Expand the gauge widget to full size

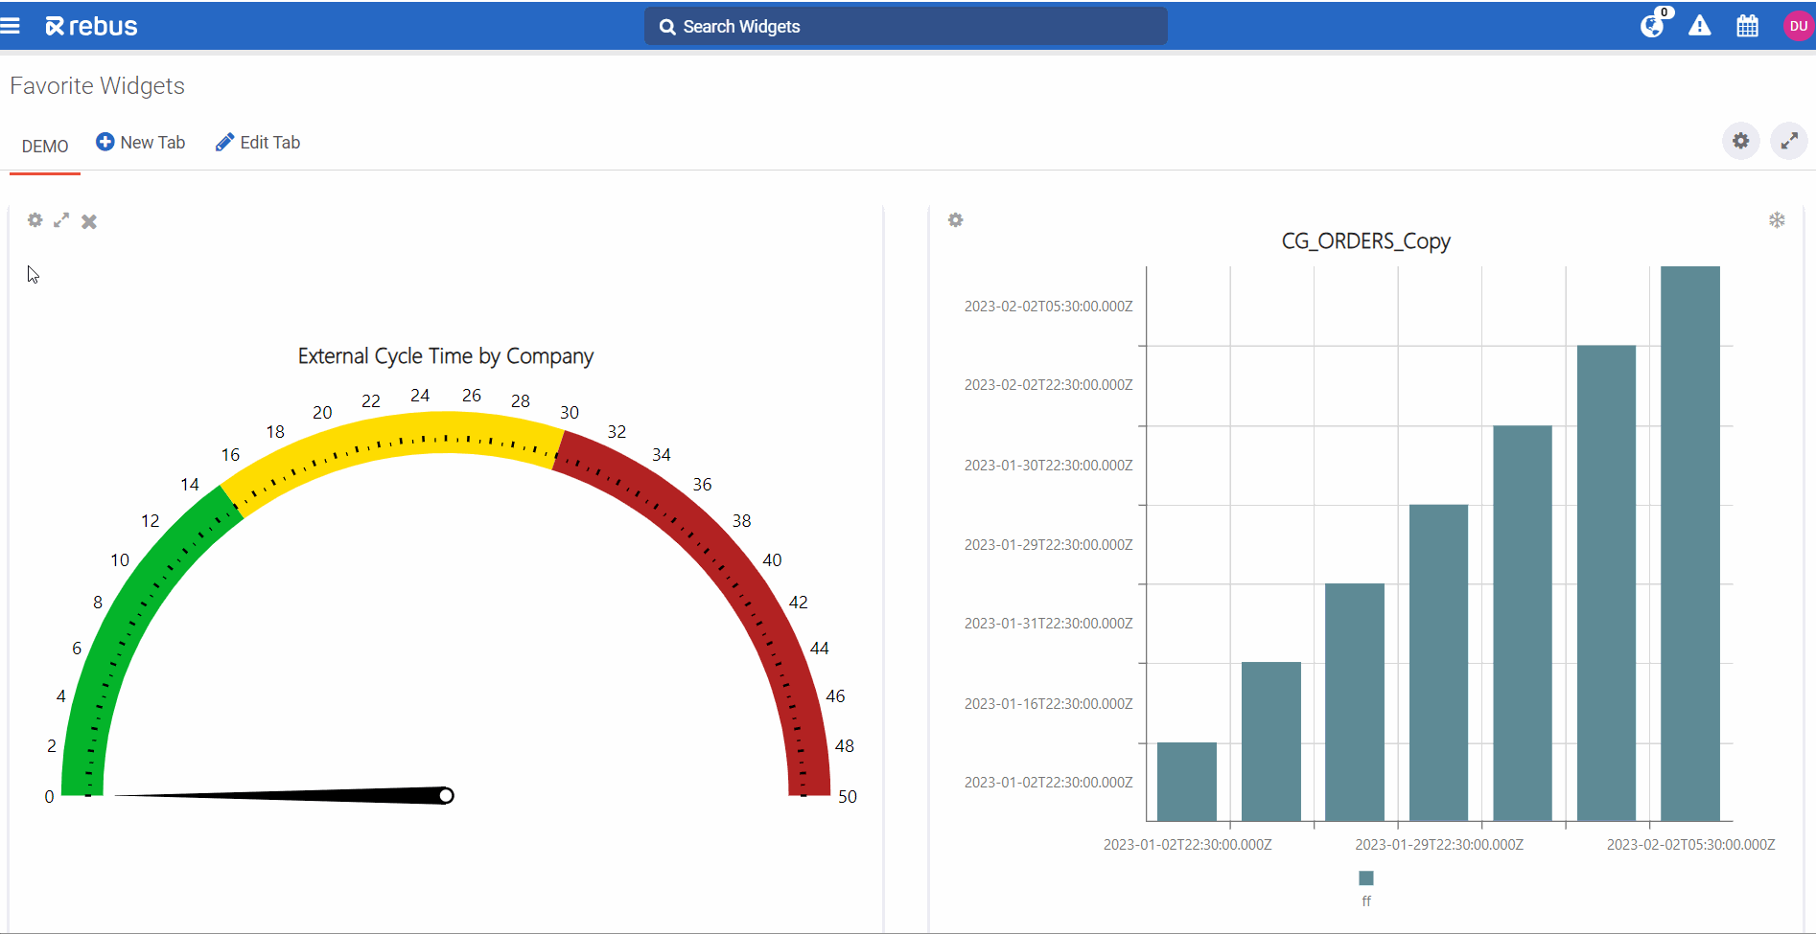(x=61, y=220)
